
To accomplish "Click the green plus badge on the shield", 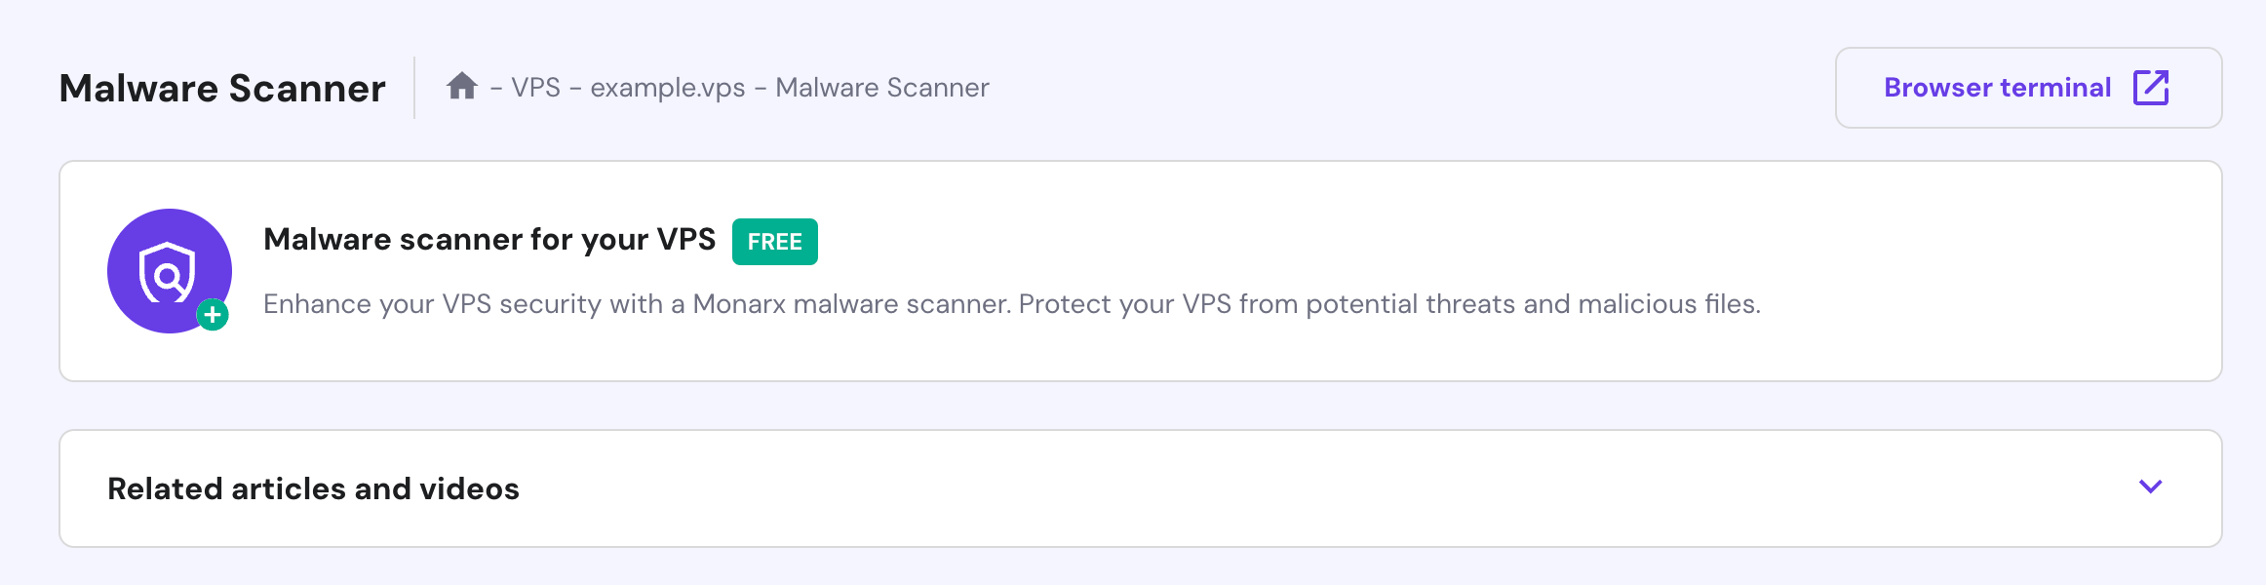I will coord(213,315).
